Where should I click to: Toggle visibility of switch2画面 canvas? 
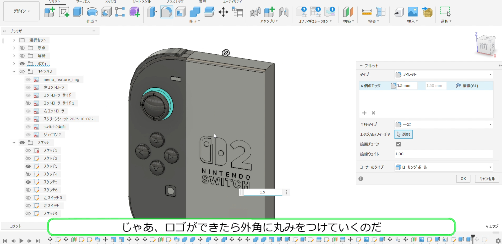coord(28,127)
